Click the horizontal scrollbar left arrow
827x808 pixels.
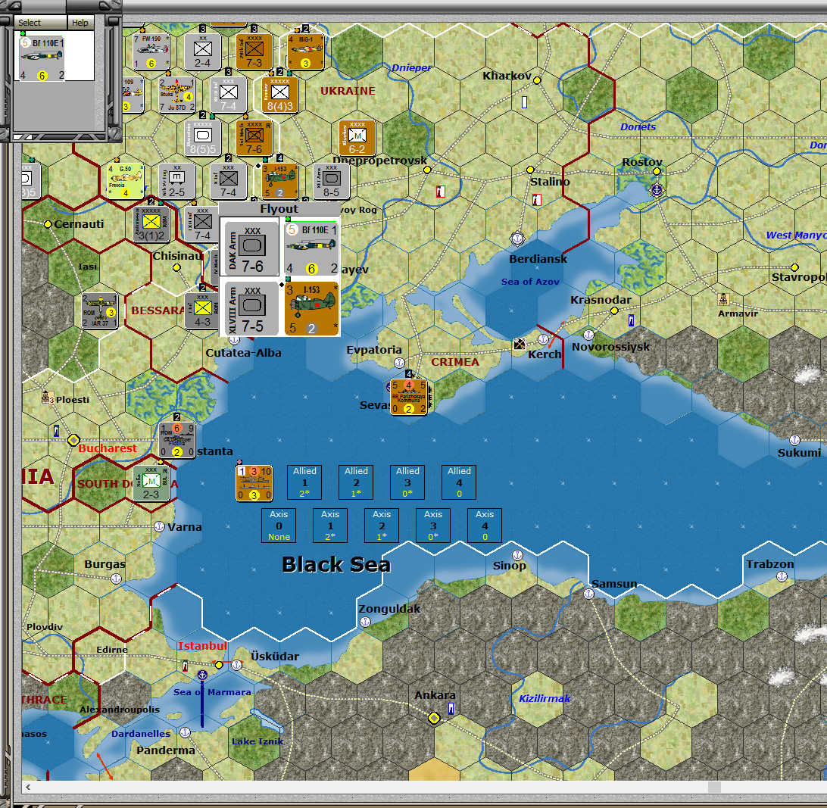tap(28, 787)
